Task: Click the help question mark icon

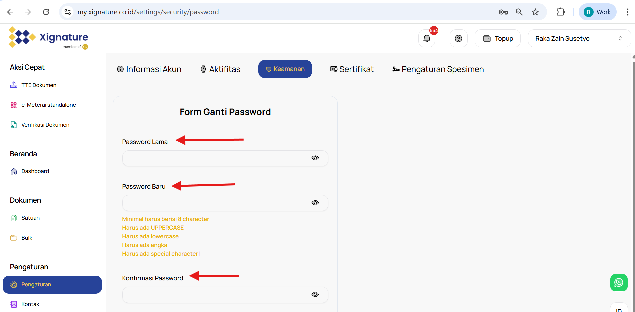Action: tap(458, 39)
